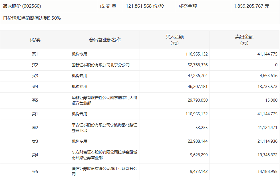Open 东方财富证券 拉萨金融城南环路 branch entry
This screenshot has width=280, height=182.
[x=104, y=155]
